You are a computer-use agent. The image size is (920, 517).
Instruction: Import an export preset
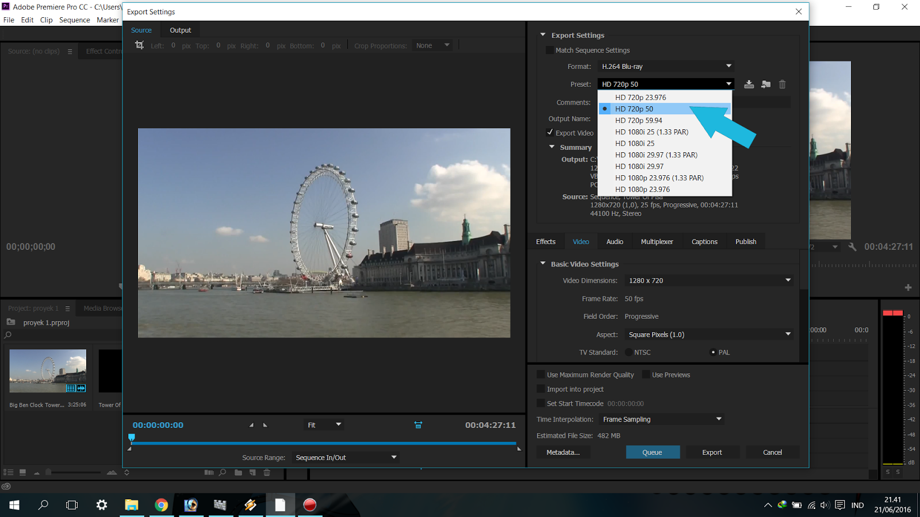[x=766, y=84]
